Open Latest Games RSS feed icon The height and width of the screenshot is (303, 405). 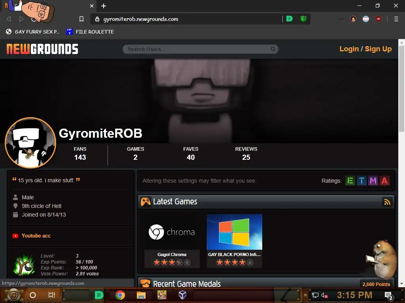pos(387,202)
